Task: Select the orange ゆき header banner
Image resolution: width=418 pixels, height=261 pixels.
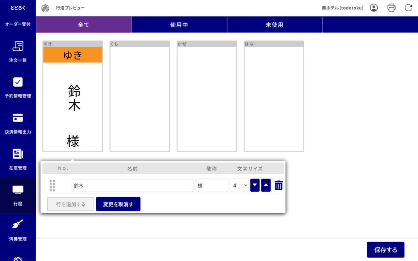Action: (x=73, y=55)
